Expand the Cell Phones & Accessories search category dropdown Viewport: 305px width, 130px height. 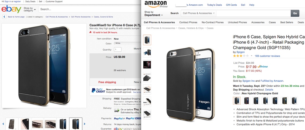[199, 13]
